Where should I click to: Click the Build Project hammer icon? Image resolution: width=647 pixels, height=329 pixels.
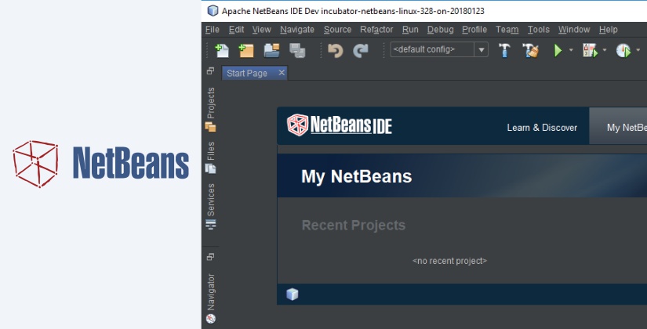coord(505,50)
